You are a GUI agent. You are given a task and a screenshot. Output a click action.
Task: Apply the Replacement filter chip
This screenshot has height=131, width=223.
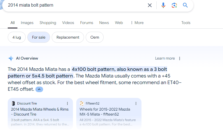pos(68,37)
